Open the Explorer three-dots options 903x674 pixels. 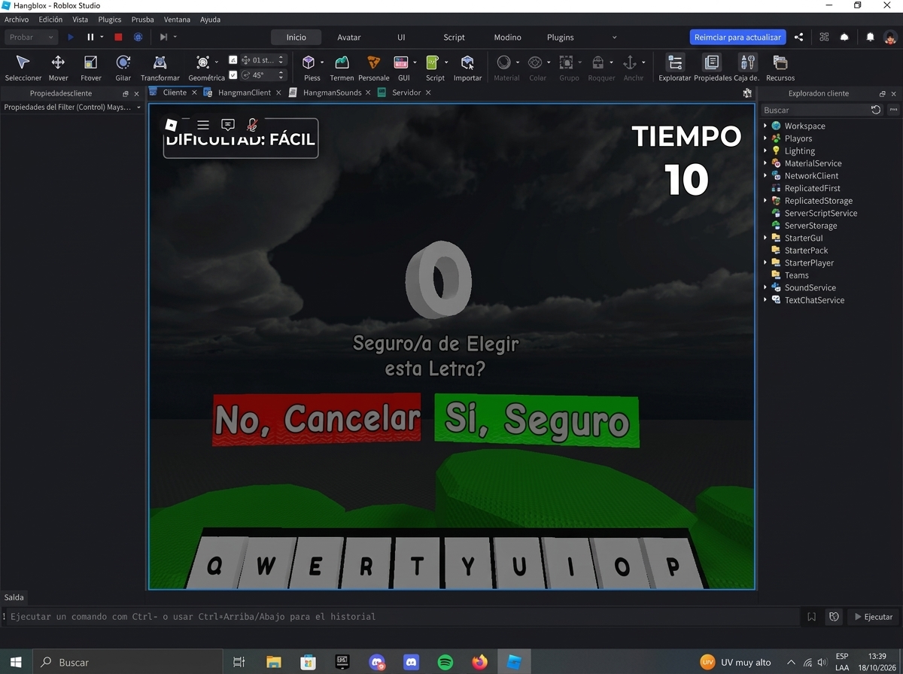(893, 110)
